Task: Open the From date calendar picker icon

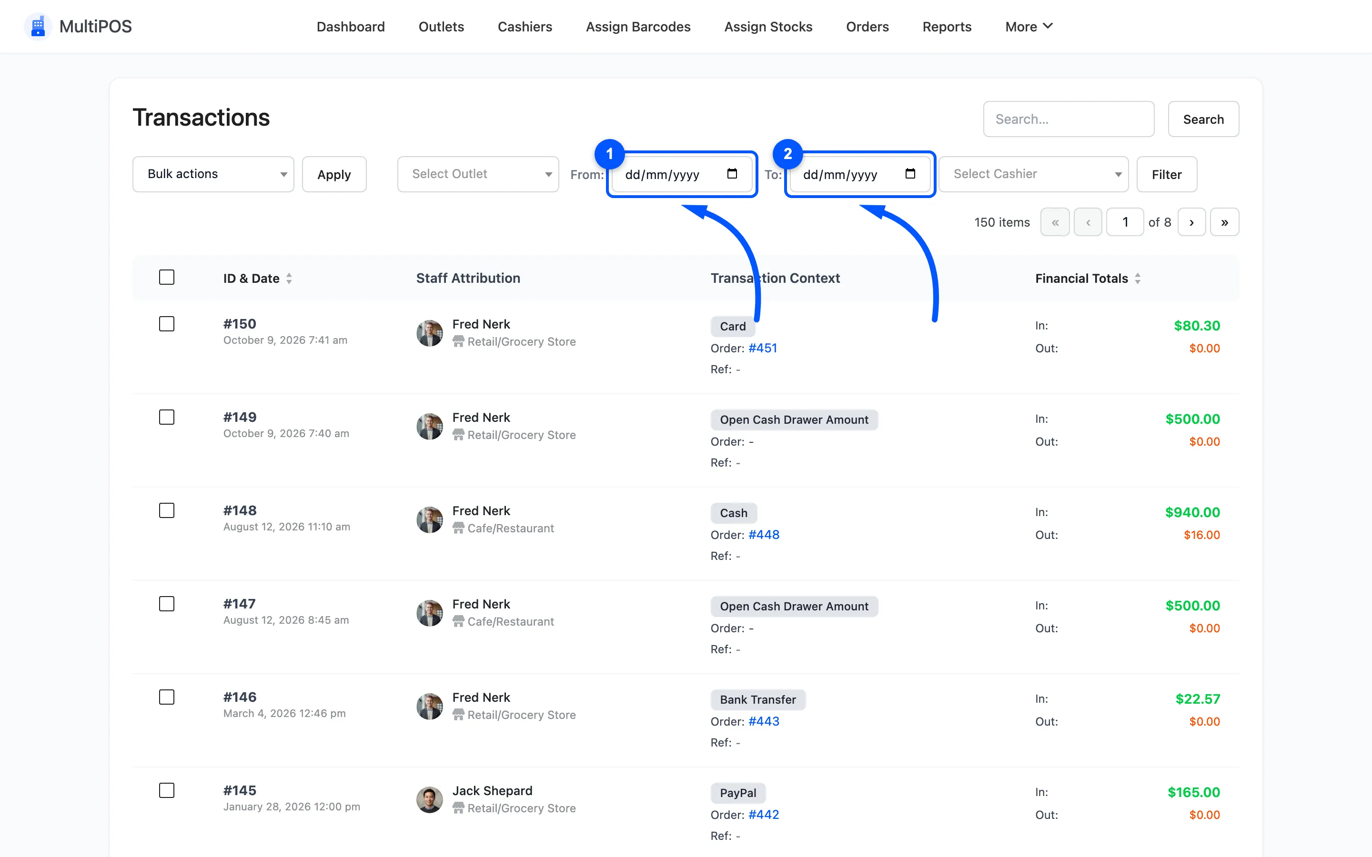Action: tap(732, 174)
